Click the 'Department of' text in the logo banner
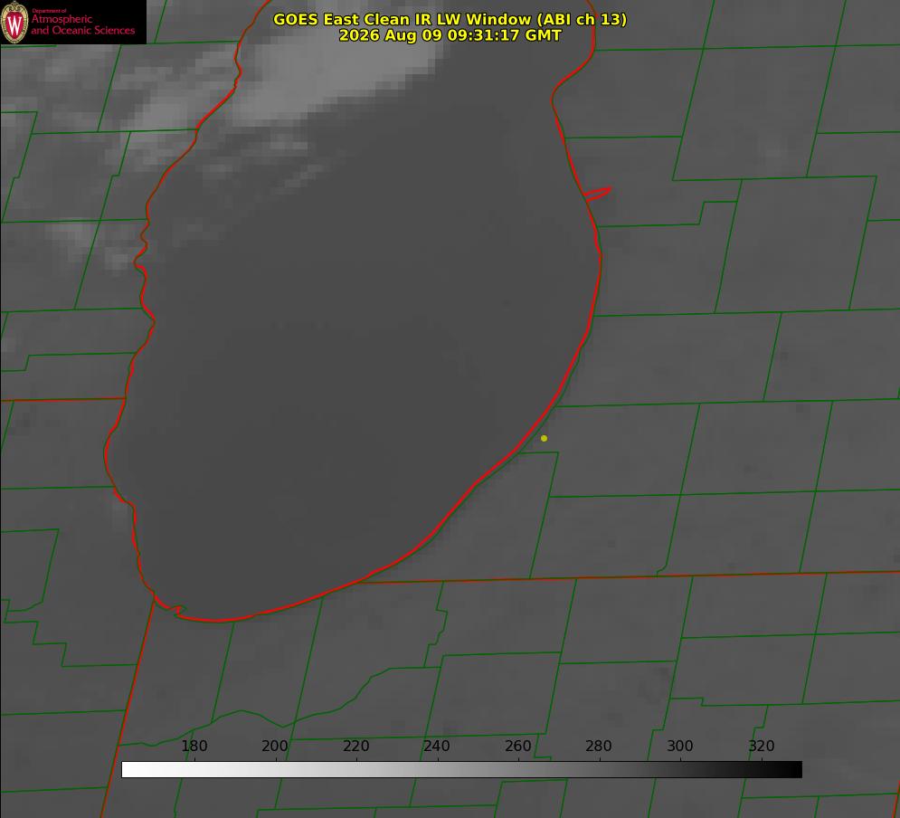 click(49, 11)
